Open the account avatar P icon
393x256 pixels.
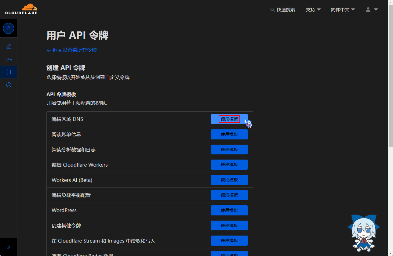[9, 28]
